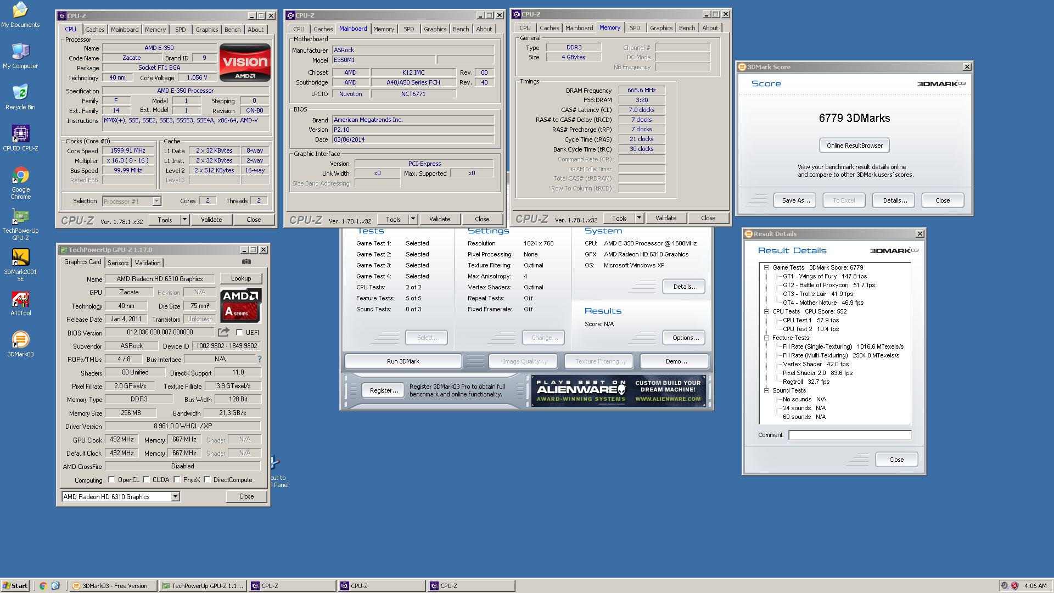Open GPU selection dropdown in GPU-Z

pos(175,496)
